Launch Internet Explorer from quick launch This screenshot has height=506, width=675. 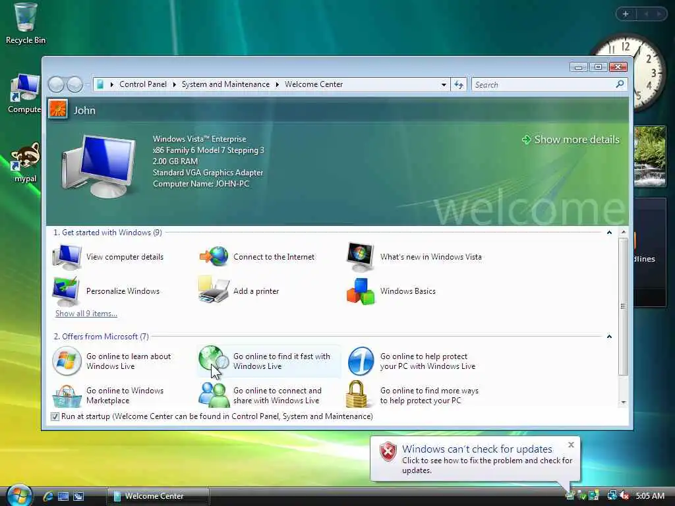click(48, 496)
